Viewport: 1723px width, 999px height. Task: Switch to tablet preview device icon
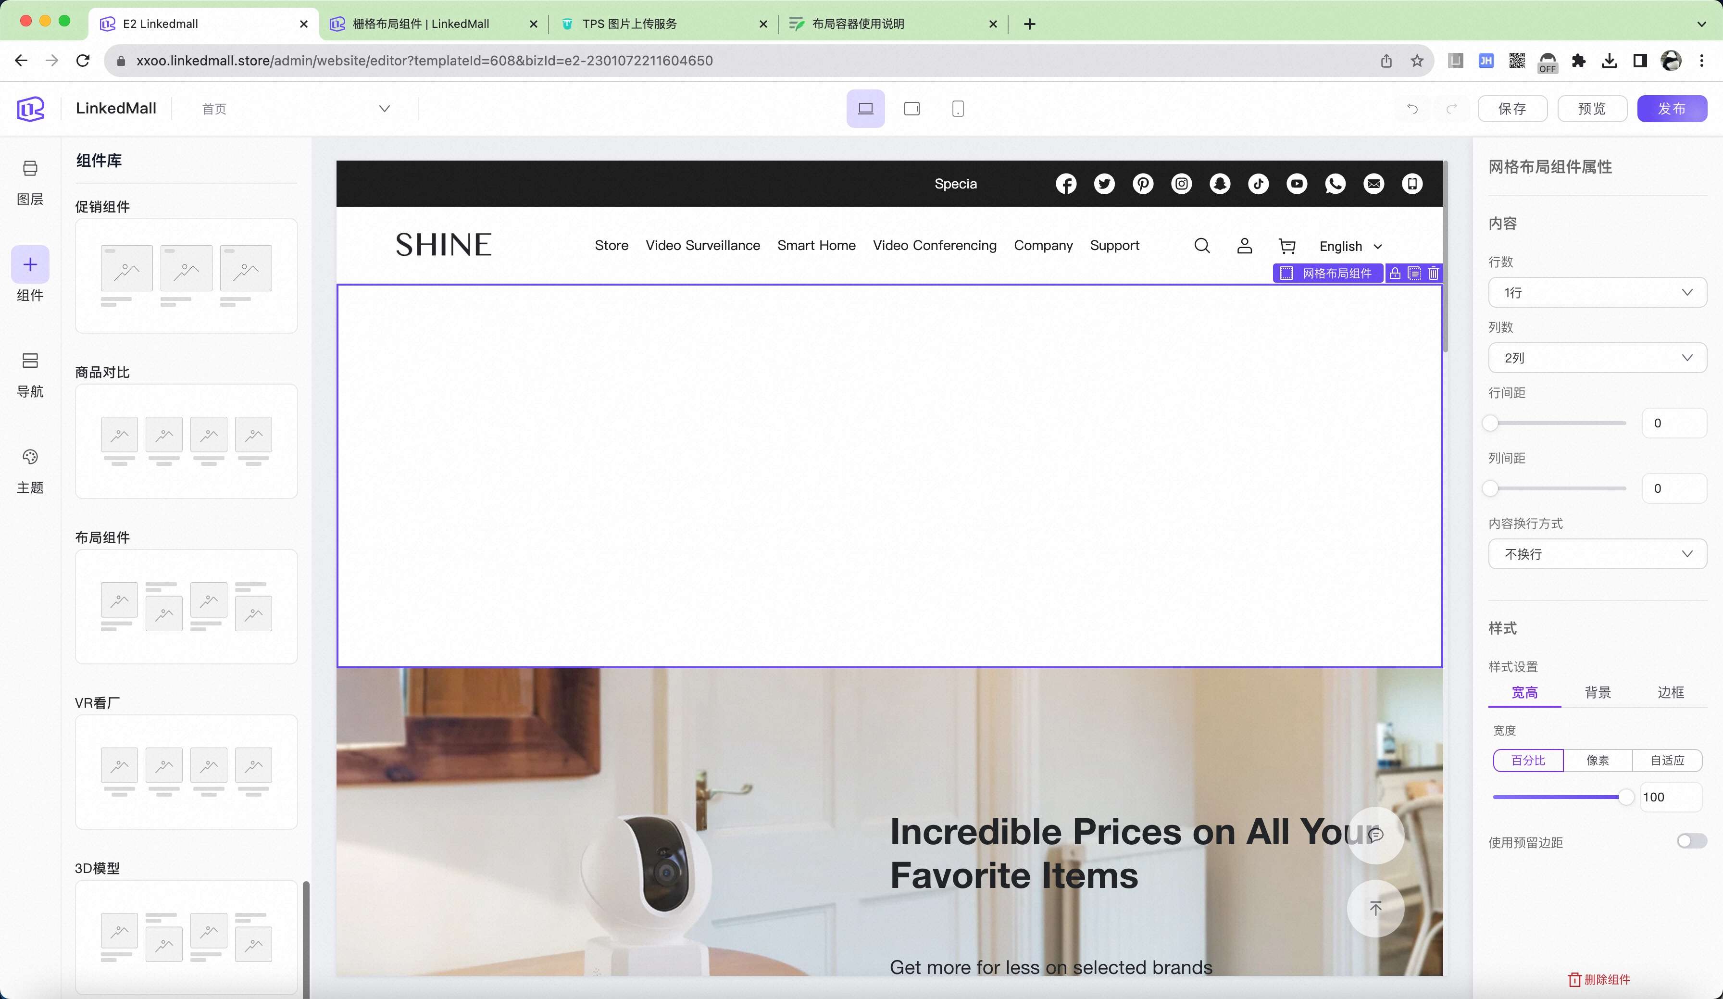tap(911, 109)
